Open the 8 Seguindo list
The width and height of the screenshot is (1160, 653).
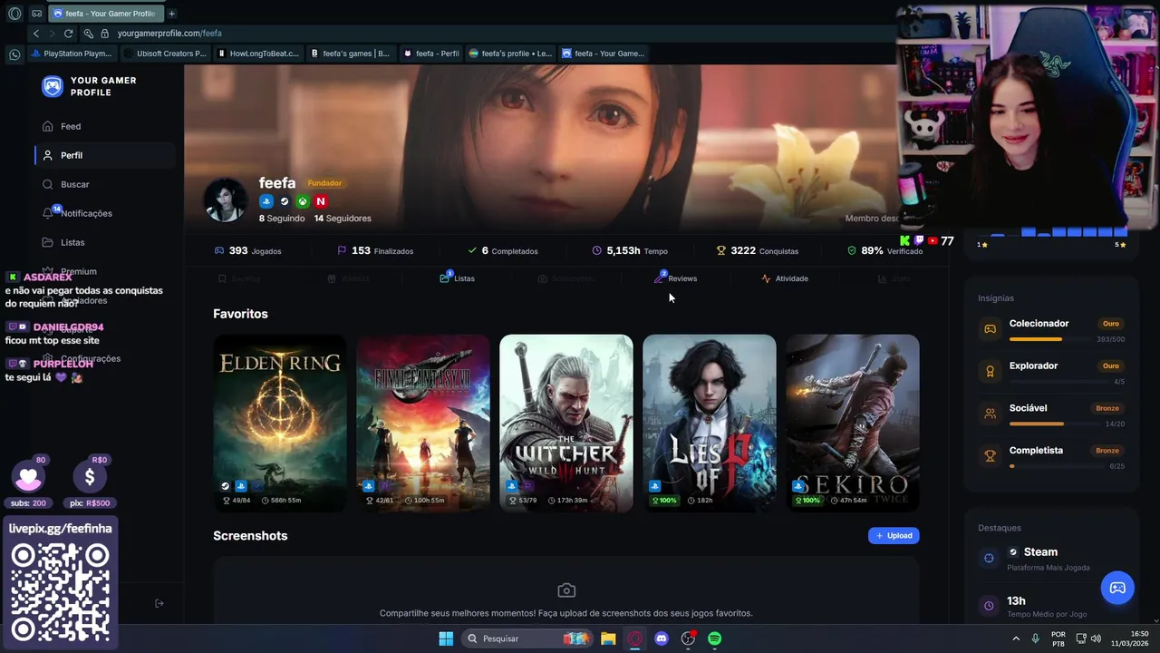pos(282,218)
